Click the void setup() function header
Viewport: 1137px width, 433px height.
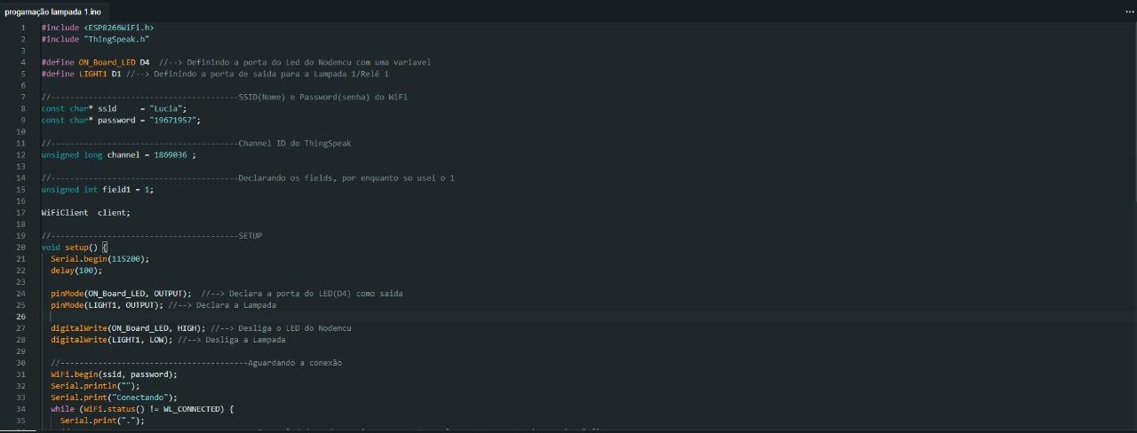[x=73, y=247]
